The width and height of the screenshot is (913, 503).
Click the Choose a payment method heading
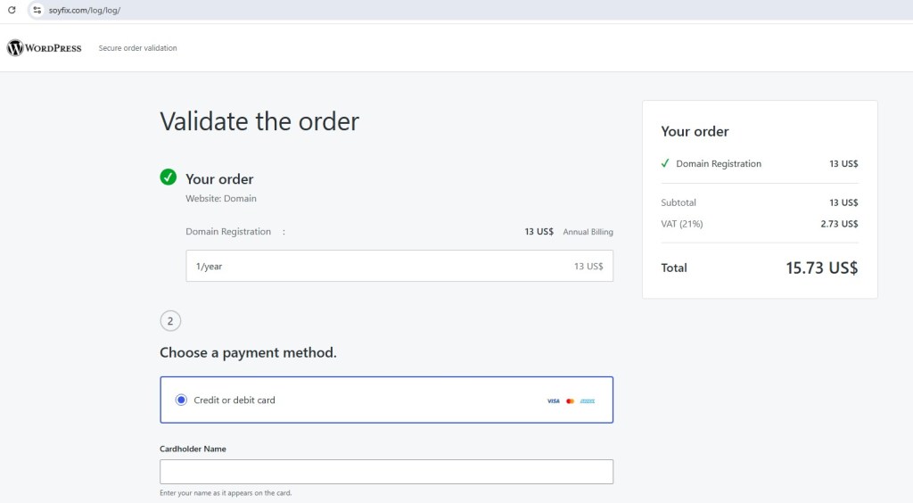tap(248, 352)
